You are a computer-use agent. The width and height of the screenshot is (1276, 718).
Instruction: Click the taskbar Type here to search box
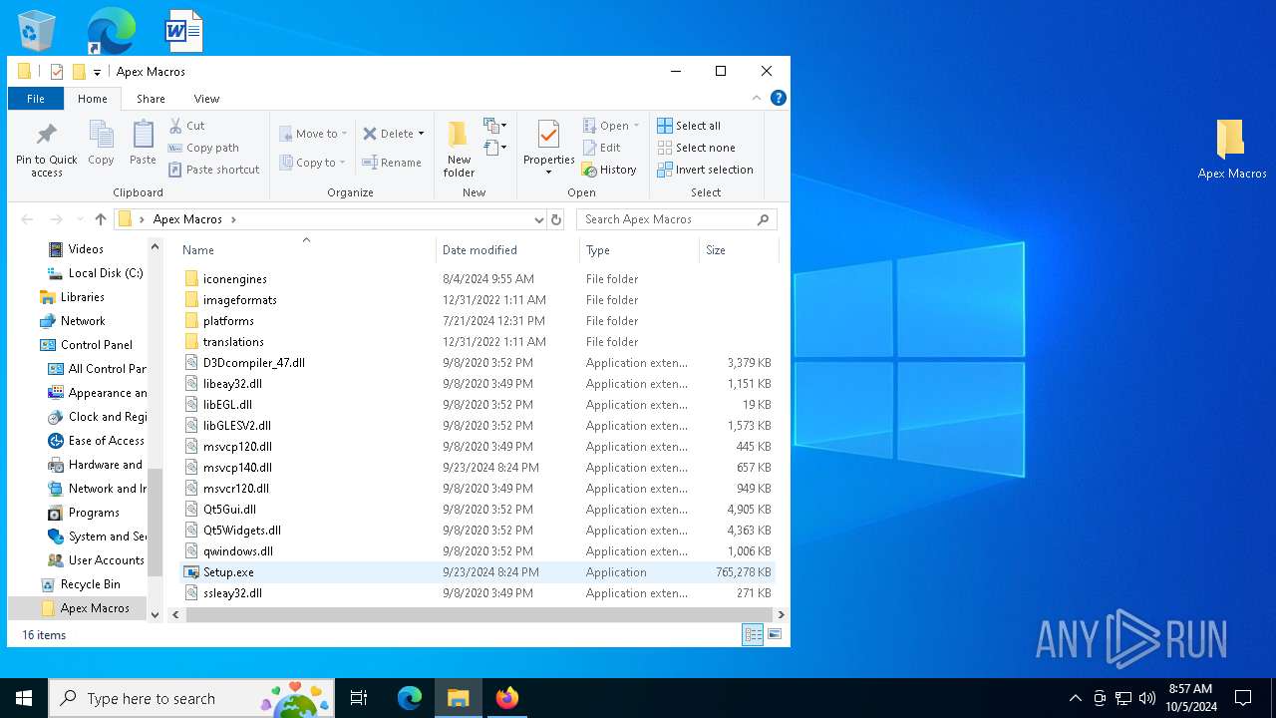[x=191, y=698]
